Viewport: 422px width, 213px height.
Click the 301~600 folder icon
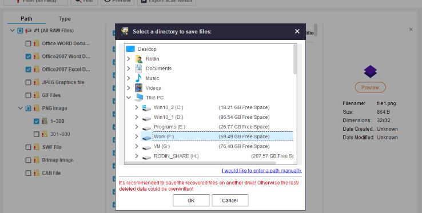45,134
